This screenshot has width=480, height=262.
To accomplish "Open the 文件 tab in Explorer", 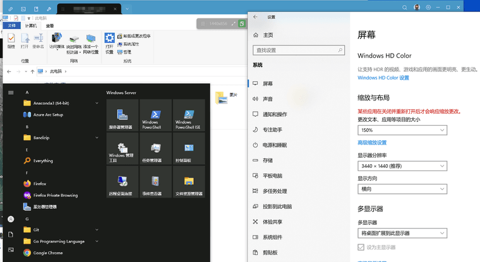I will tap(11, 26).
